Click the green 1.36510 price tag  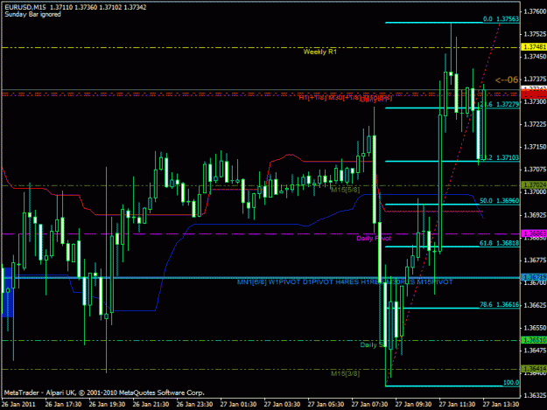pyautogui.click(x=535, y=340)
